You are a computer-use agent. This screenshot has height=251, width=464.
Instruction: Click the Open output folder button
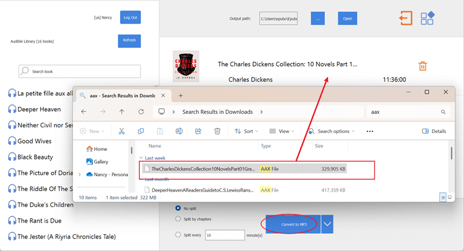click(348, 19)
